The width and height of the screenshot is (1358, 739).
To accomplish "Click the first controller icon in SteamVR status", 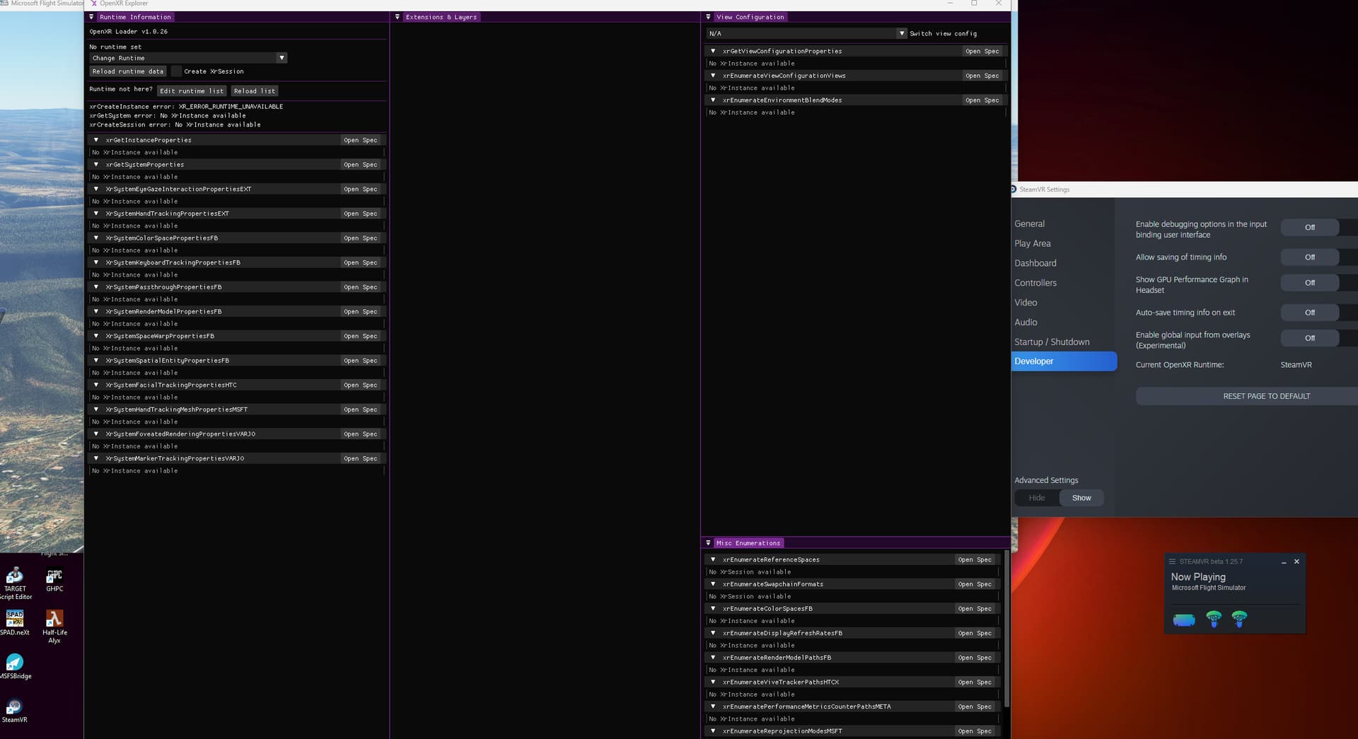I will coord(1214,619).
